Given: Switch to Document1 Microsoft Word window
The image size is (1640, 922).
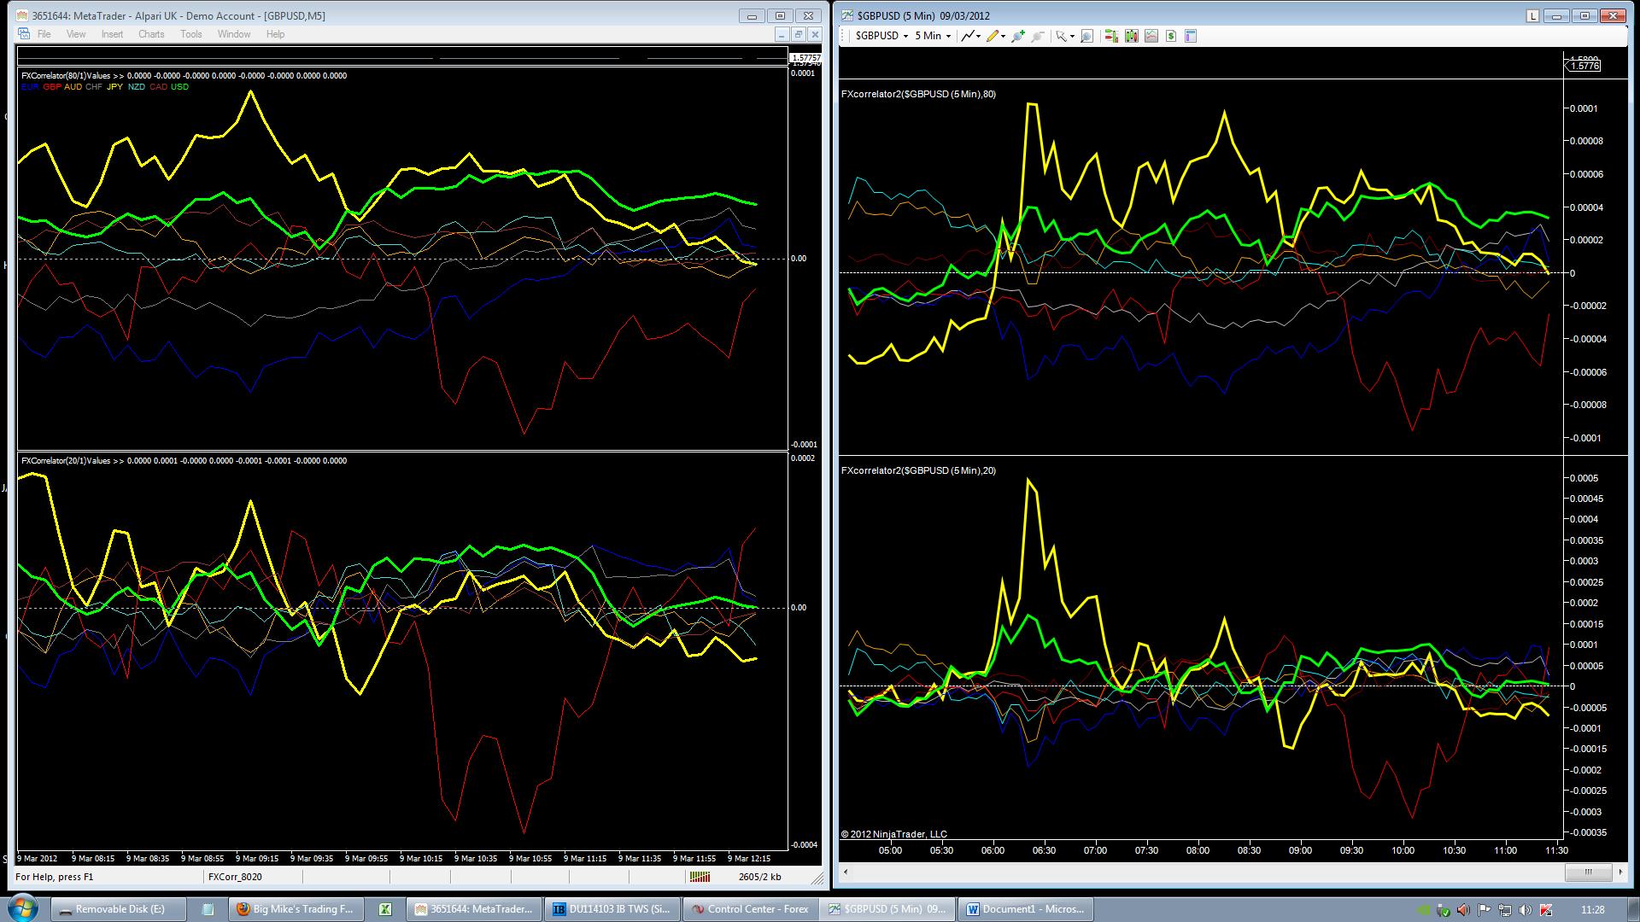Looking at the screenshot, I should (x=1026, y=909).
